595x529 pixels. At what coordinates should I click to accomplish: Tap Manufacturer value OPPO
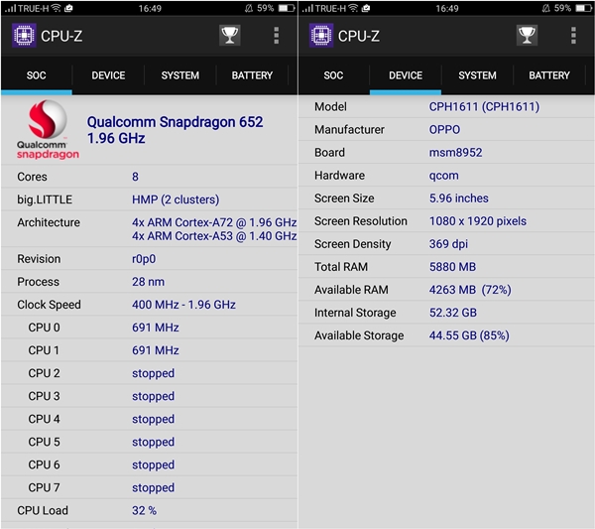[x=444, y=129]
